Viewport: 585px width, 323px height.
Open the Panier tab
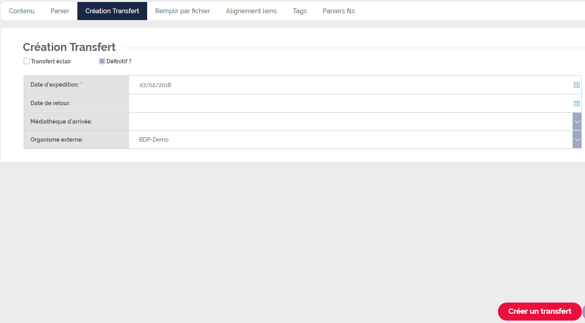[60, 11]
